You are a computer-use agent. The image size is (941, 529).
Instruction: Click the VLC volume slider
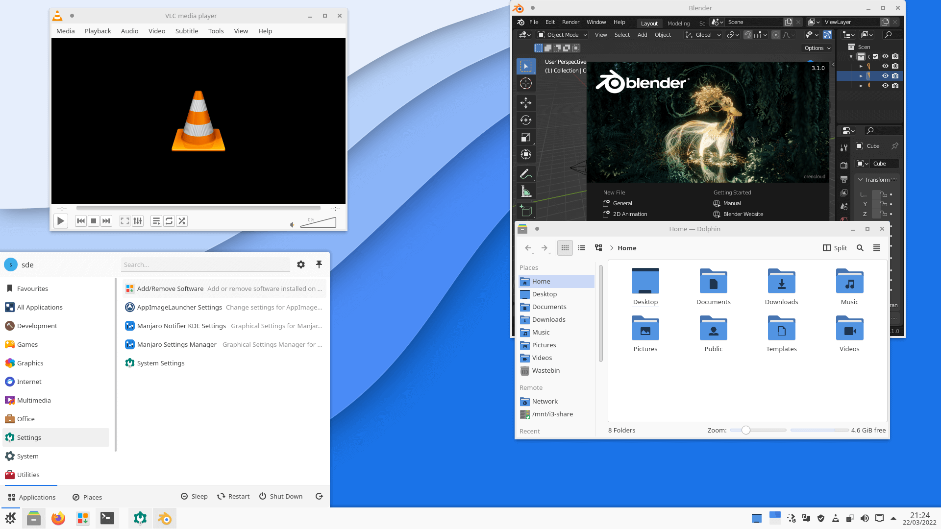[x=318, y=222]
